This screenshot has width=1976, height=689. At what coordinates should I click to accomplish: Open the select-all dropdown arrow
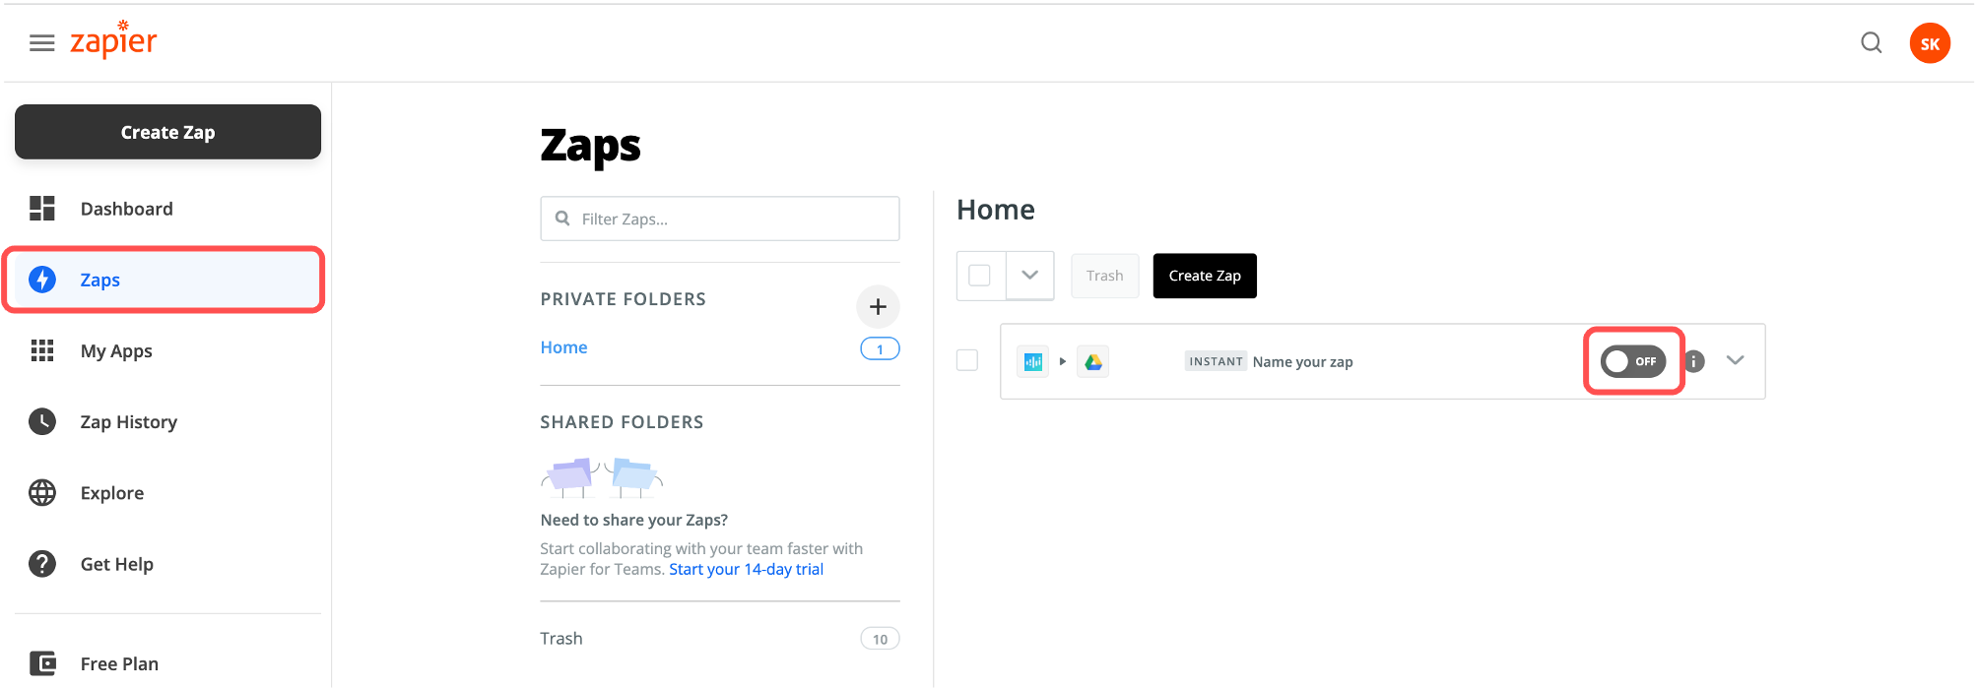tap(1030, 276)
